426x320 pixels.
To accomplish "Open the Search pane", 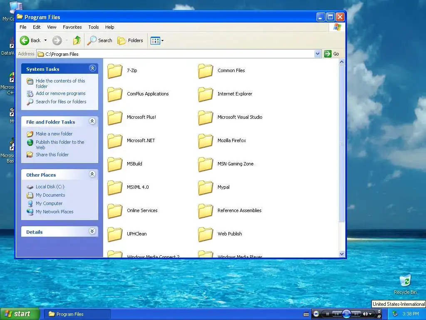I will point(99,40).
